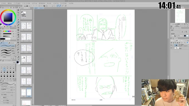Open the anti-aliasing options dropdown arrow
The width and height of the screenshot is (189, 106).
click(x=14, y=92)
